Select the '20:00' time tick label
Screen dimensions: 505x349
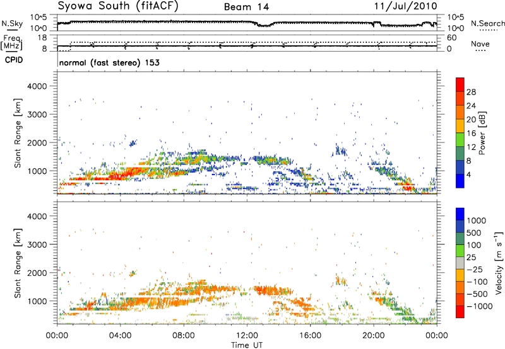tap(373, 336)
